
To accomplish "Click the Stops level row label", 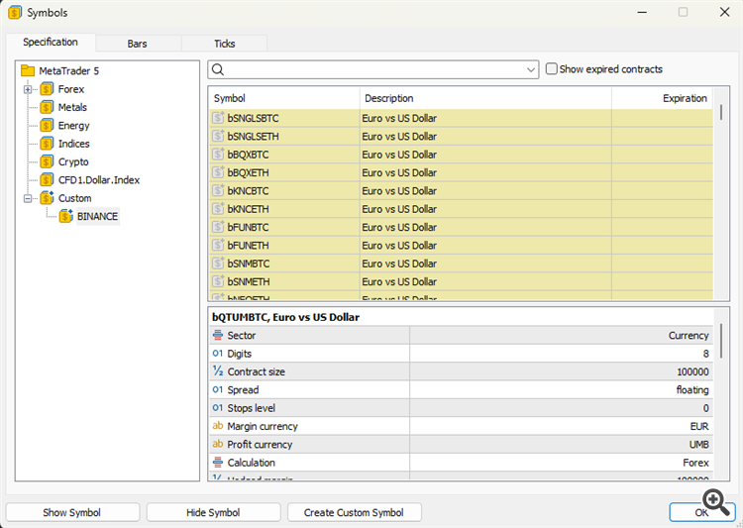I will coord(252,408).
